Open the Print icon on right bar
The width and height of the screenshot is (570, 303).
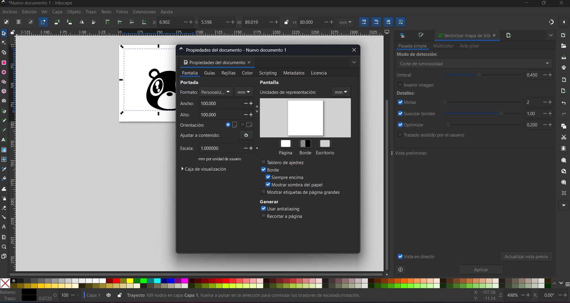pyautogui.click(x=563, y=68)
